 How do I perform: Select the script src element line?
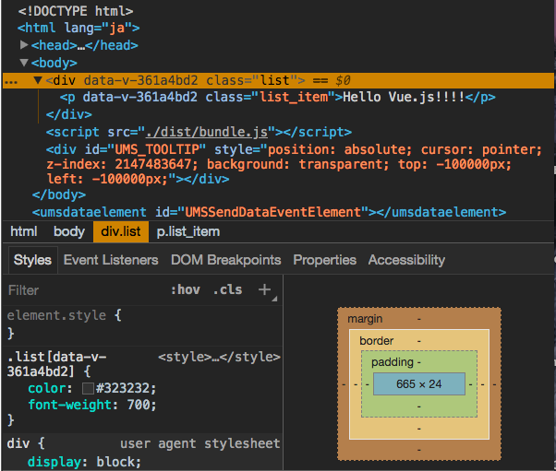[x=199, y=132]
